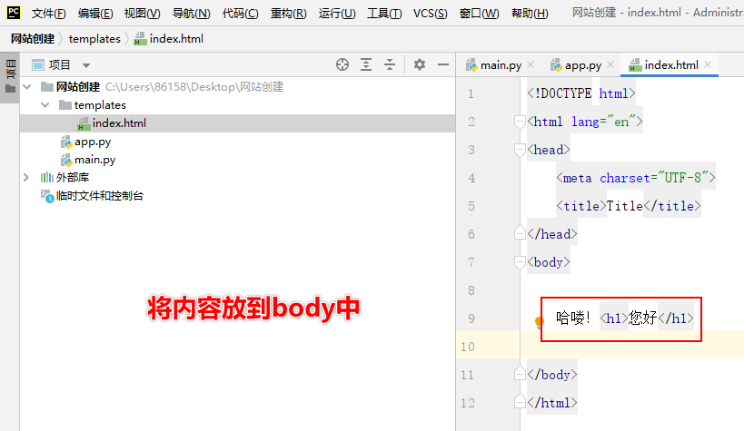Image resolution: width=744 pixels, height=431 pixels.
Task: Place cursor on empty line 10
Action: [x=631, y=347]
